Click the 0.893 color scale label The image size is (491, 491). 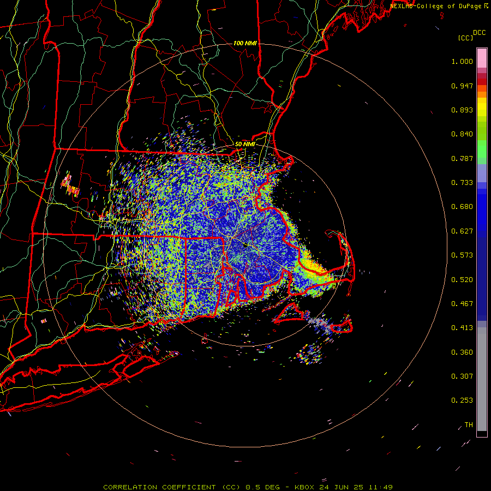coord(462,110)
